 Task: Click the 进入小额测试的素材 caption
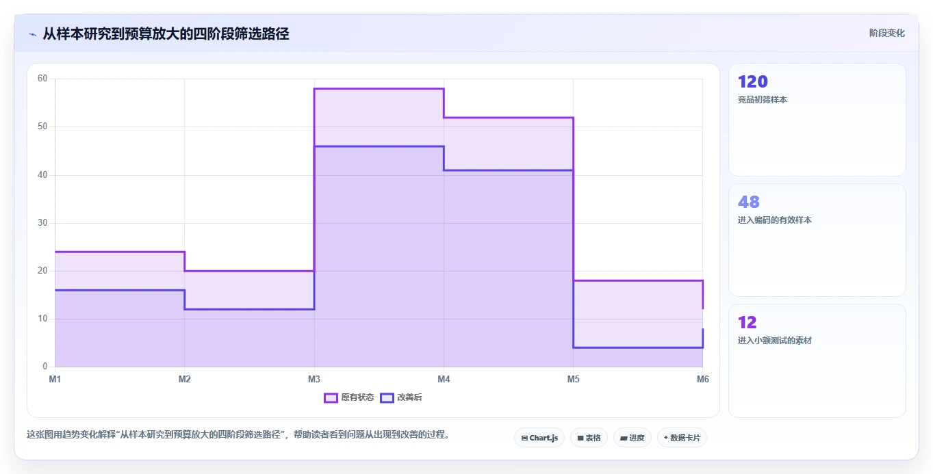(x=775, y=341)
